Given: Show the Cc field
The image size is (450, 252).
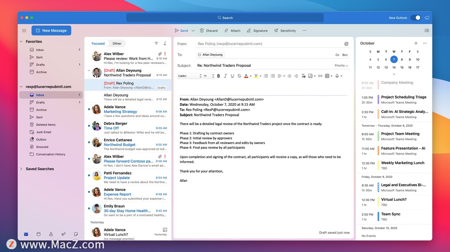Looking at the screenshot, I should tap(337, 55).
